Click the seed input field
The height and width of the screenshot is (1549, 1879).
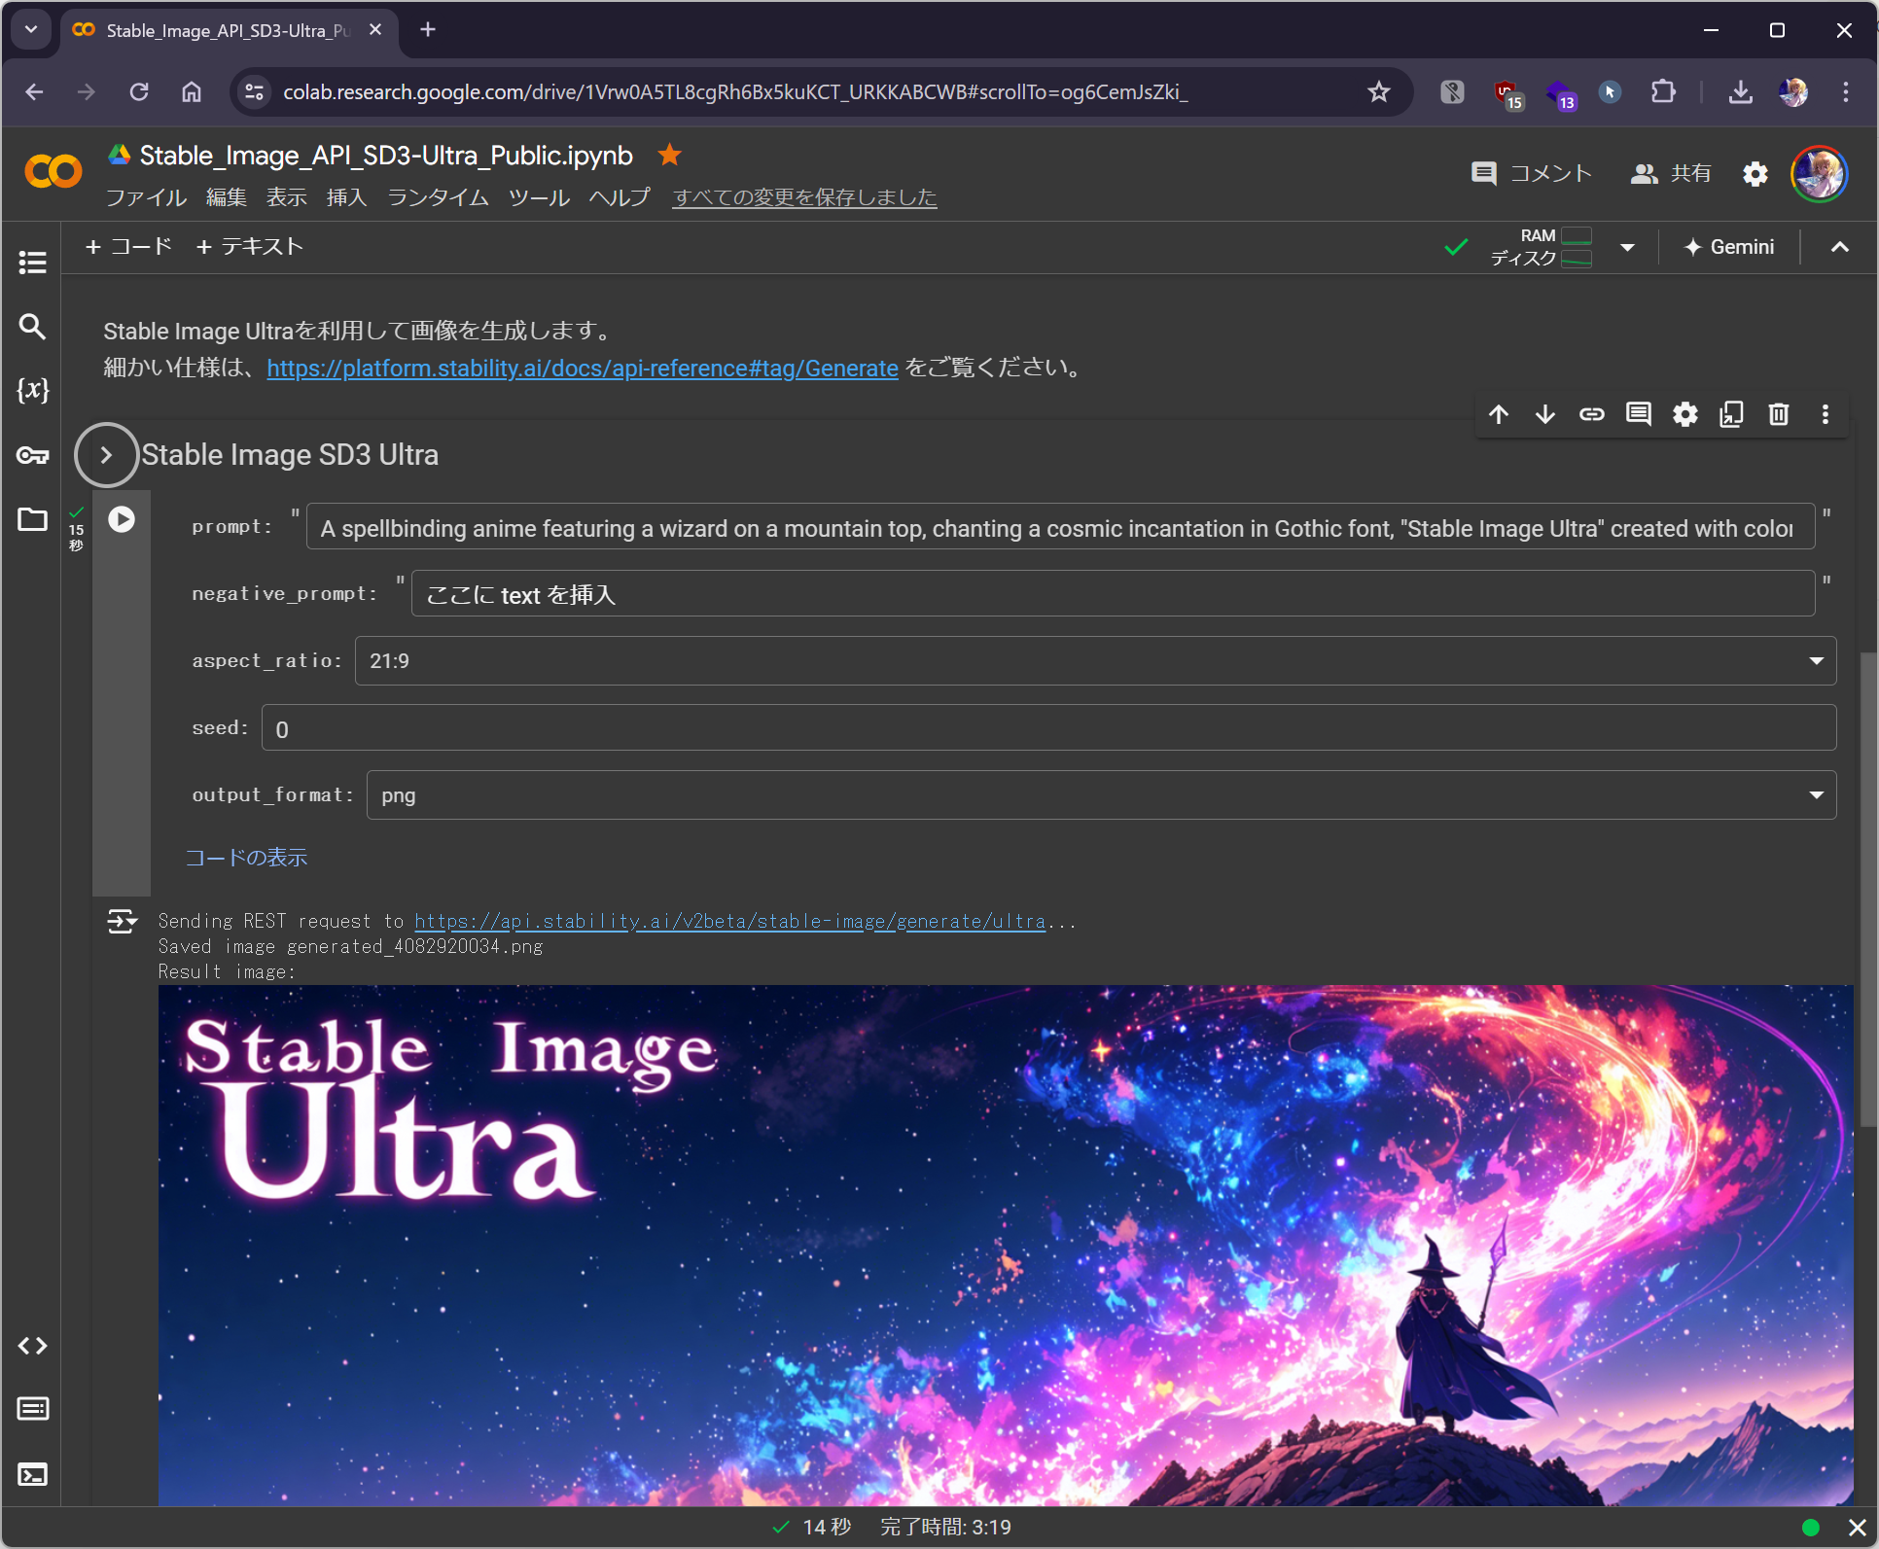click(x=1047, y=728)
